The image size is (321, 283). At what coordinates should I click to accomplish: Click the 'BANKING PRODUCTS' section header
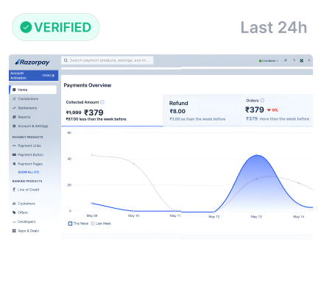(x=27, y=181)
